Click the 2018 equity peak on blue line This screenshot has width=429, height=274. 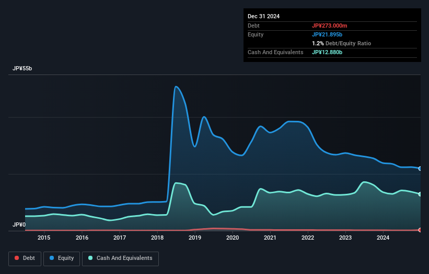click(176, 86)
